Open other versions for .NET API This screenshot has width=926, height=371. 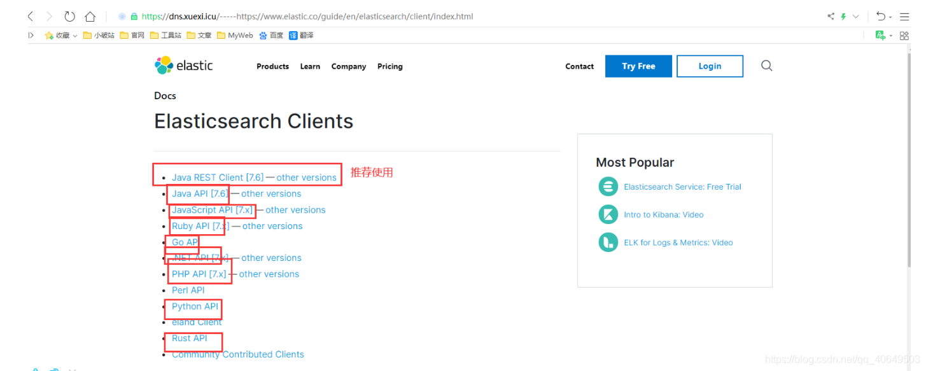271,258
